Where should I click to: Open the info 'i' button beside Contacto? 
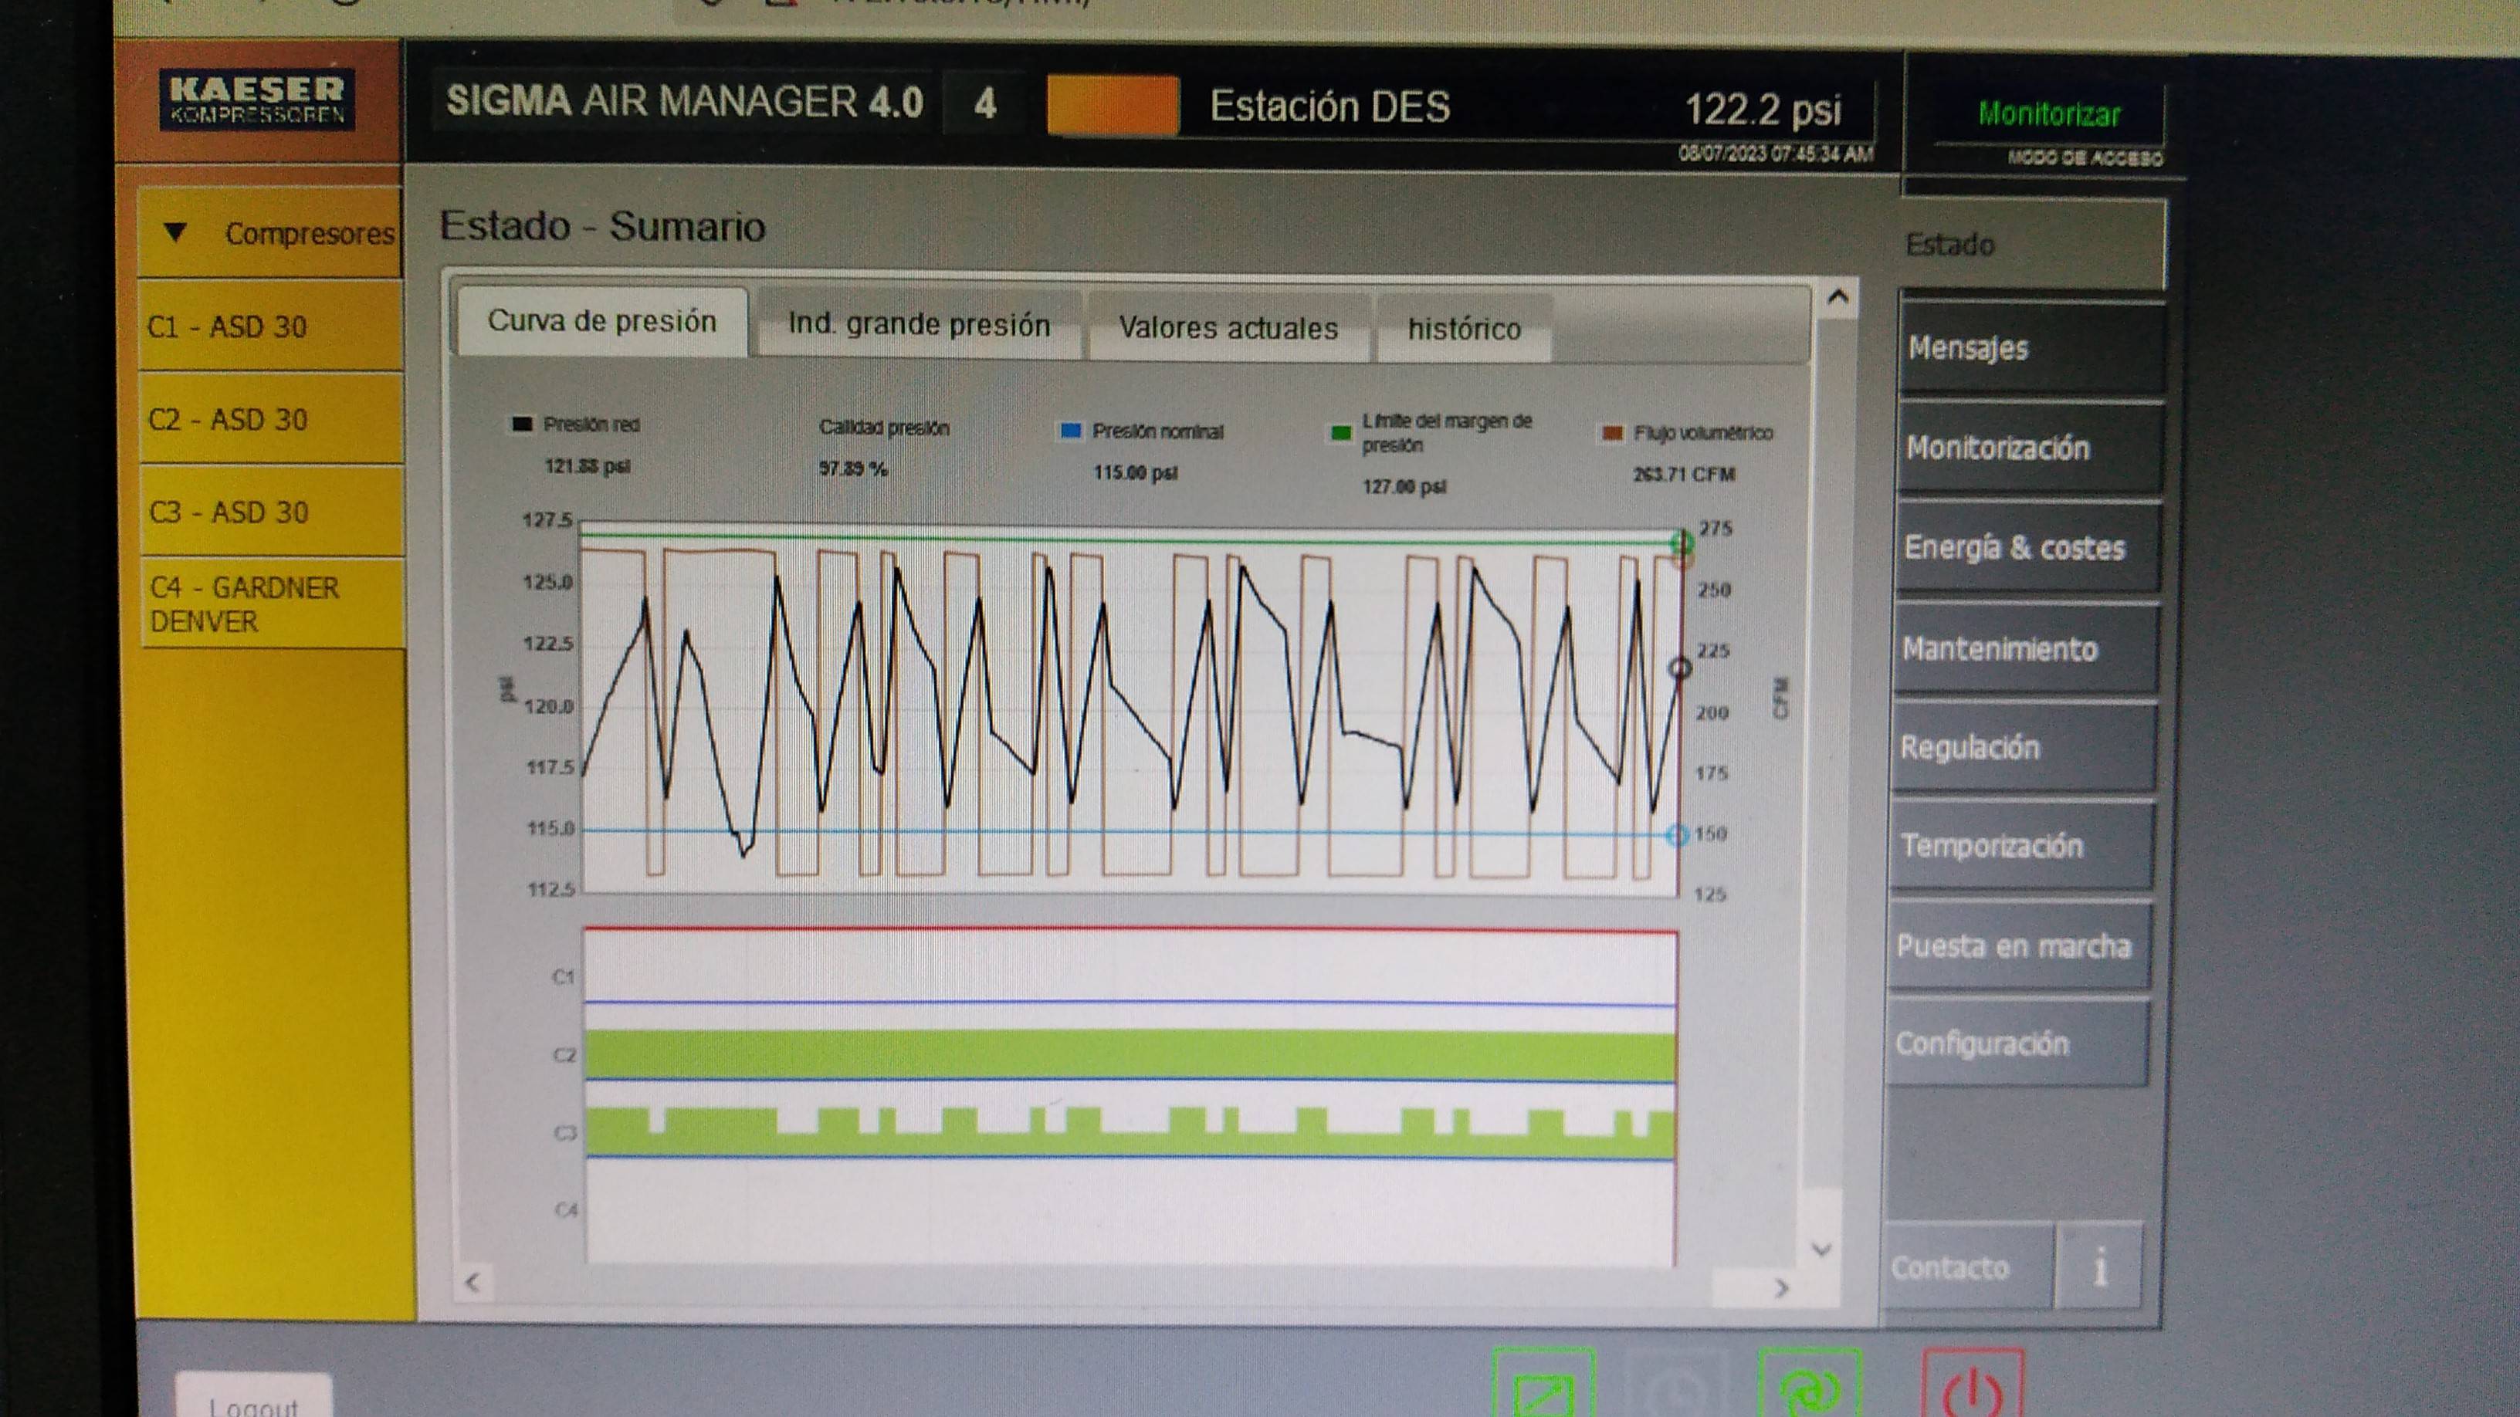pos(2098,1267)
